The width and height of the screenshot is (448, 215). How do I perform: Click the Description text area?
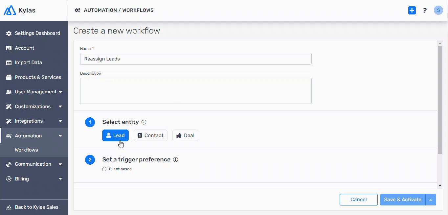click(x=196, y=91)
